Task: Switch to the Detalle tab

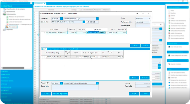Action: 44,49
